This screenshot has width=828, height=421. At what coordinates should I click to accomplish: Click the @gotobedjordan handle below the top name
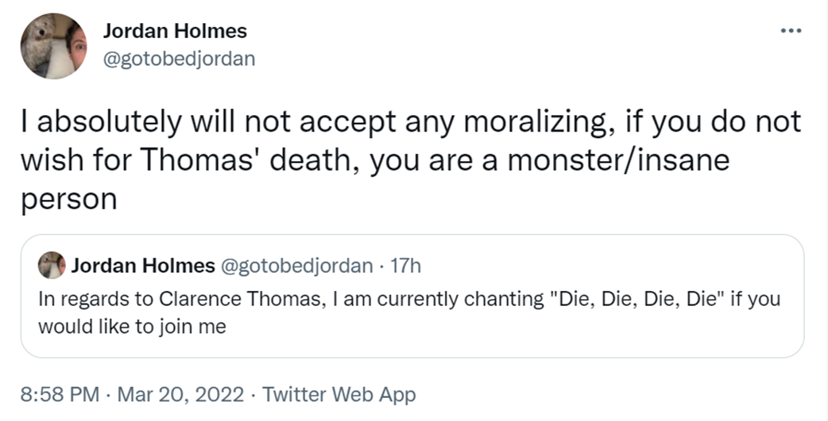coord(179,59)
